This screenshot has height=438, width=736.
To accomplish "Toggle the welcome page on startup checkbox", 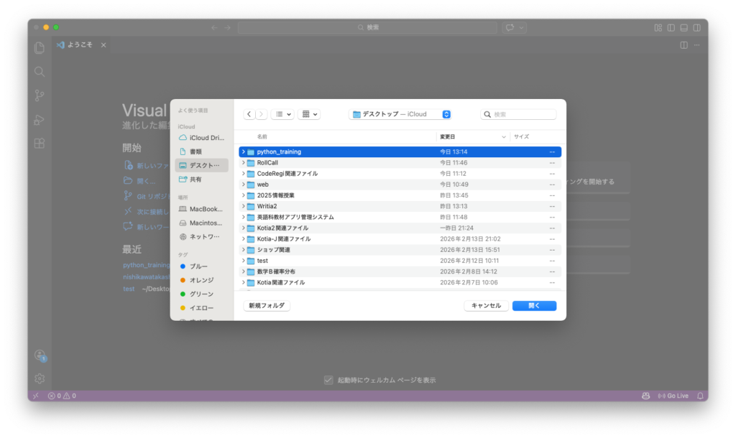I will pos(328,380).
